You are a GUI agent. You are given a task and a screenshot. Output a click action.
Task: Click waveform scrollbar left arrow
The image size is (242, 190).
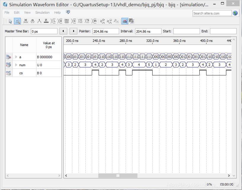pos(66,175)
